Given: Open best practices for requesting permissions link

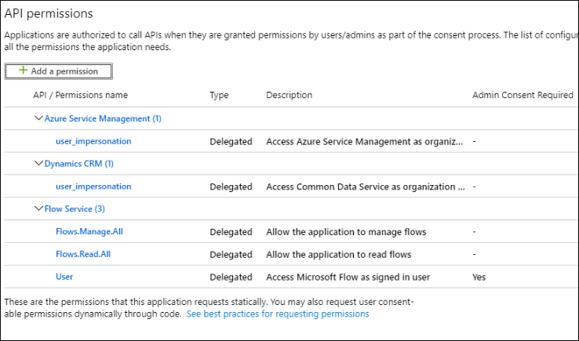Looking at the screenshot, I should pyautogui.click(x=278, y=314).
